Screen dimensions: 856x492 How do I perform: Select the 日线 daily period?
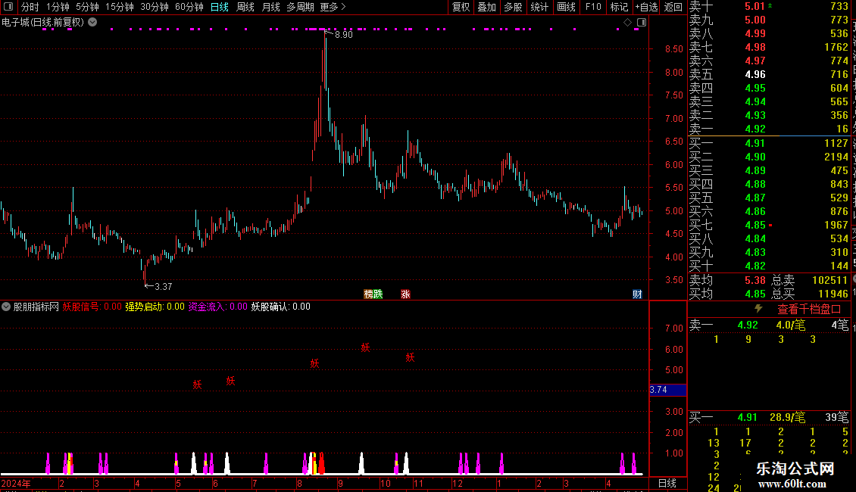coord(220,7)
